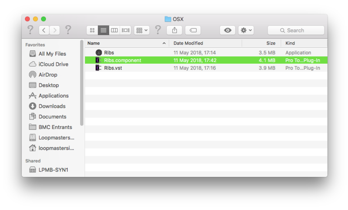
Task: Click question mark icon right of forward arrow
Action: [68, 30]
